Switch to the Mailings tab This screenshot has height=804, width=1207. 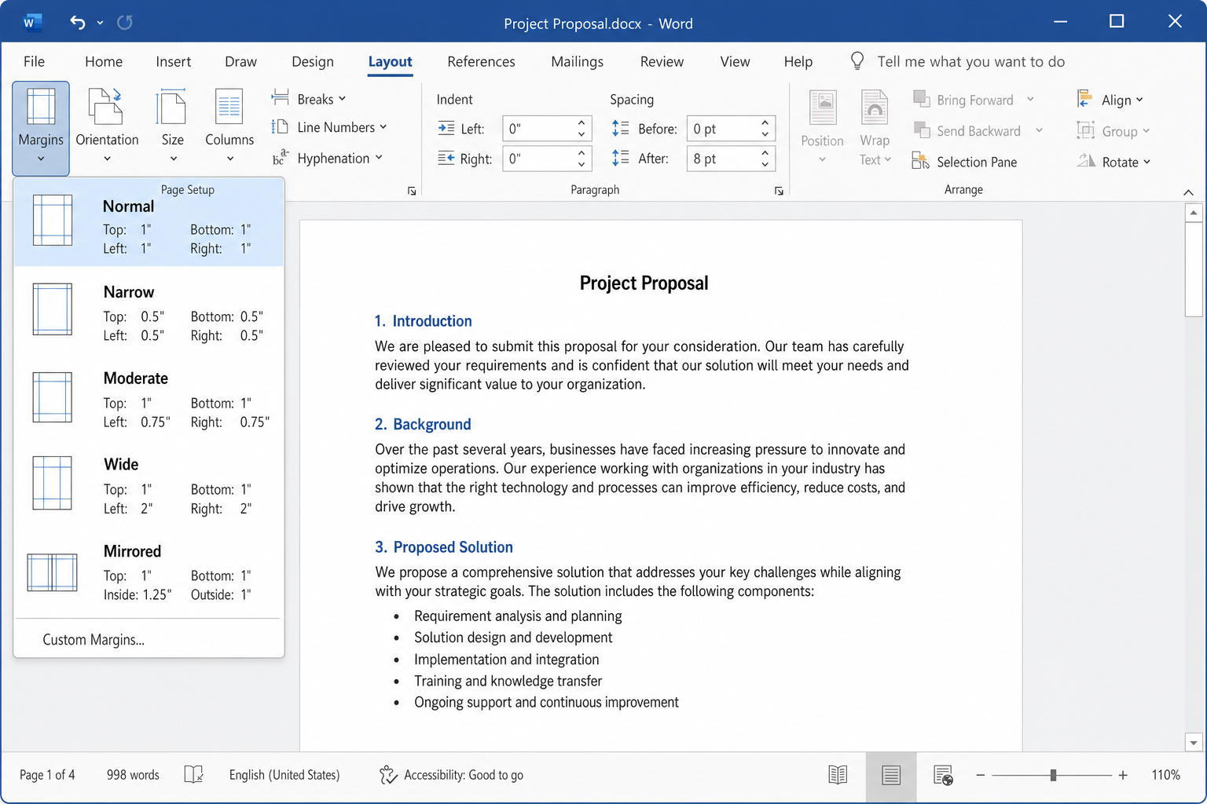pos(577,61)
